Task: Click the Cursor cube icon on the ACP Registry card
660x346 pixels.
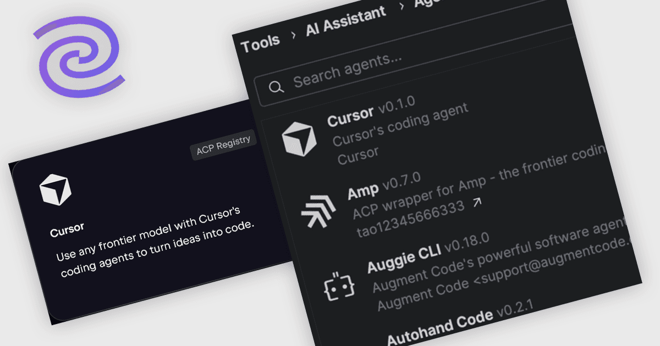Action: point(56,190)
